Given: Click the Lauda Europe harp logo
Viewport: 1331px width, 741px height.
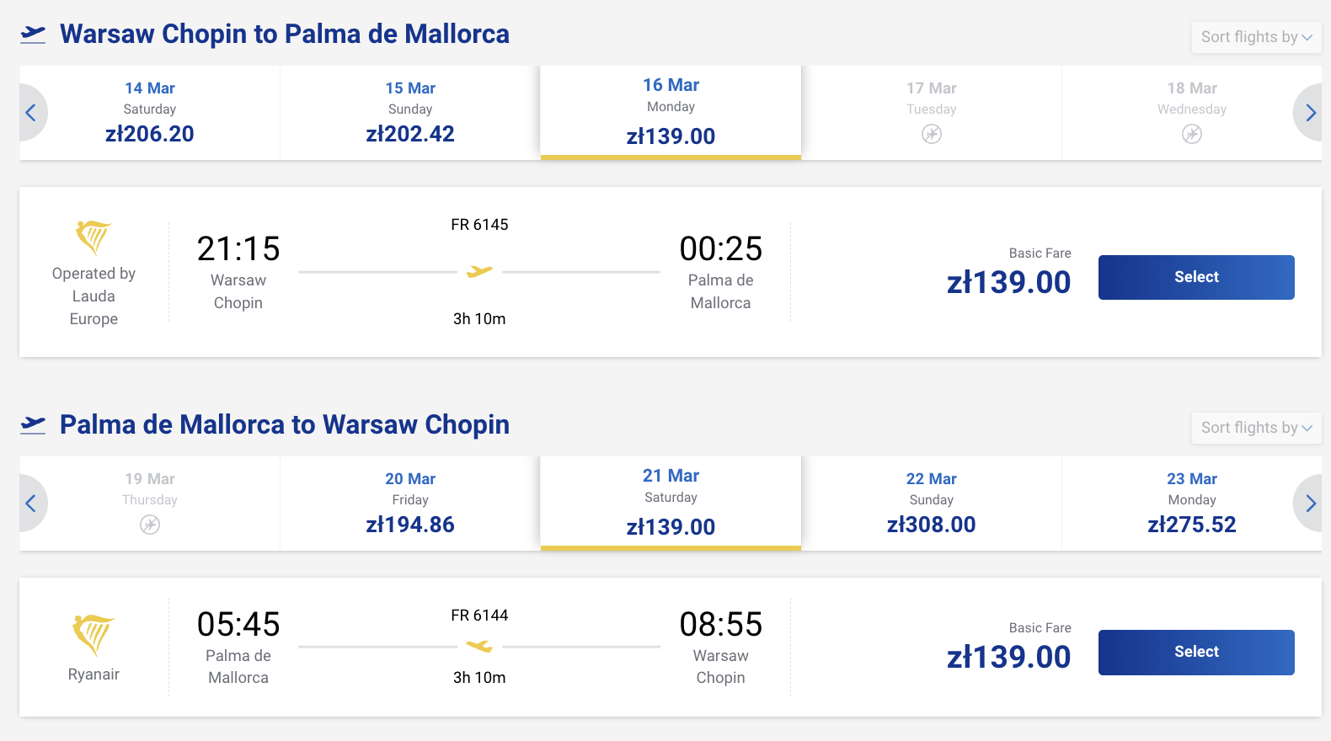Looking at the screenshot, I should [94, 237].
